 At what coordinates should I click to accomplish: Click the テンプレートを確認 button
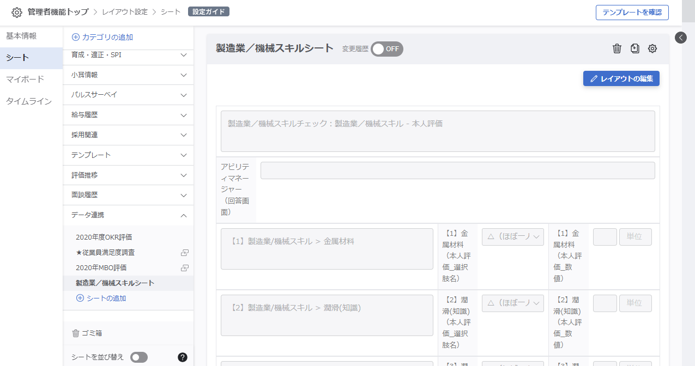[632, 12]
